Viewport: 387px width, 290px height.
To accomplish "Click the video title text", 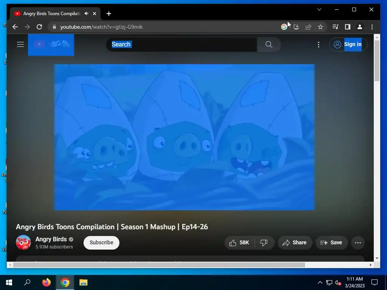I will point(112,227).
